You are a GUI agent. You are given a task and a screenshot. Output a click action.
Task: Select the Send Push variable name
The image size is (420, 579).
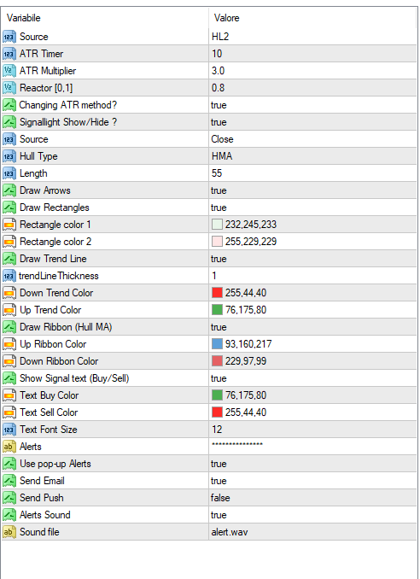click(41, 498)
